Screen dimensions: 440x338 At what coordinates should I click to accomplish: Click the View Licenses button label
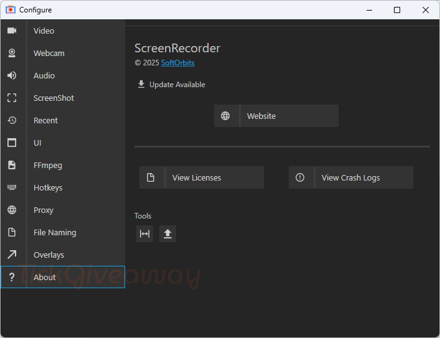point(197,177)
